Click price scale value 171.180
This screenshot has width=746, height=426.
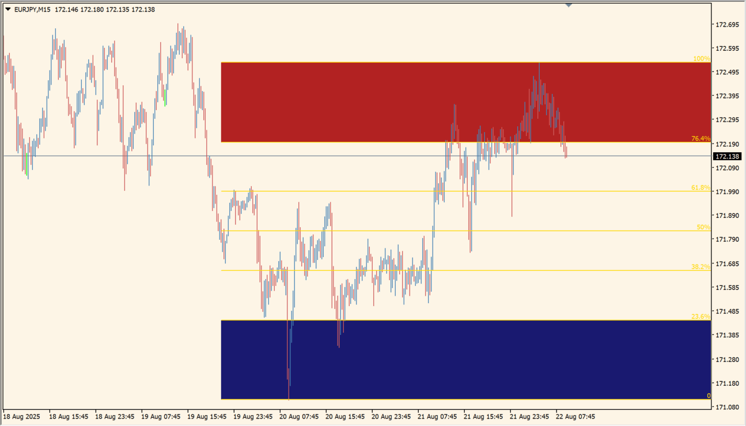[727, 383]
